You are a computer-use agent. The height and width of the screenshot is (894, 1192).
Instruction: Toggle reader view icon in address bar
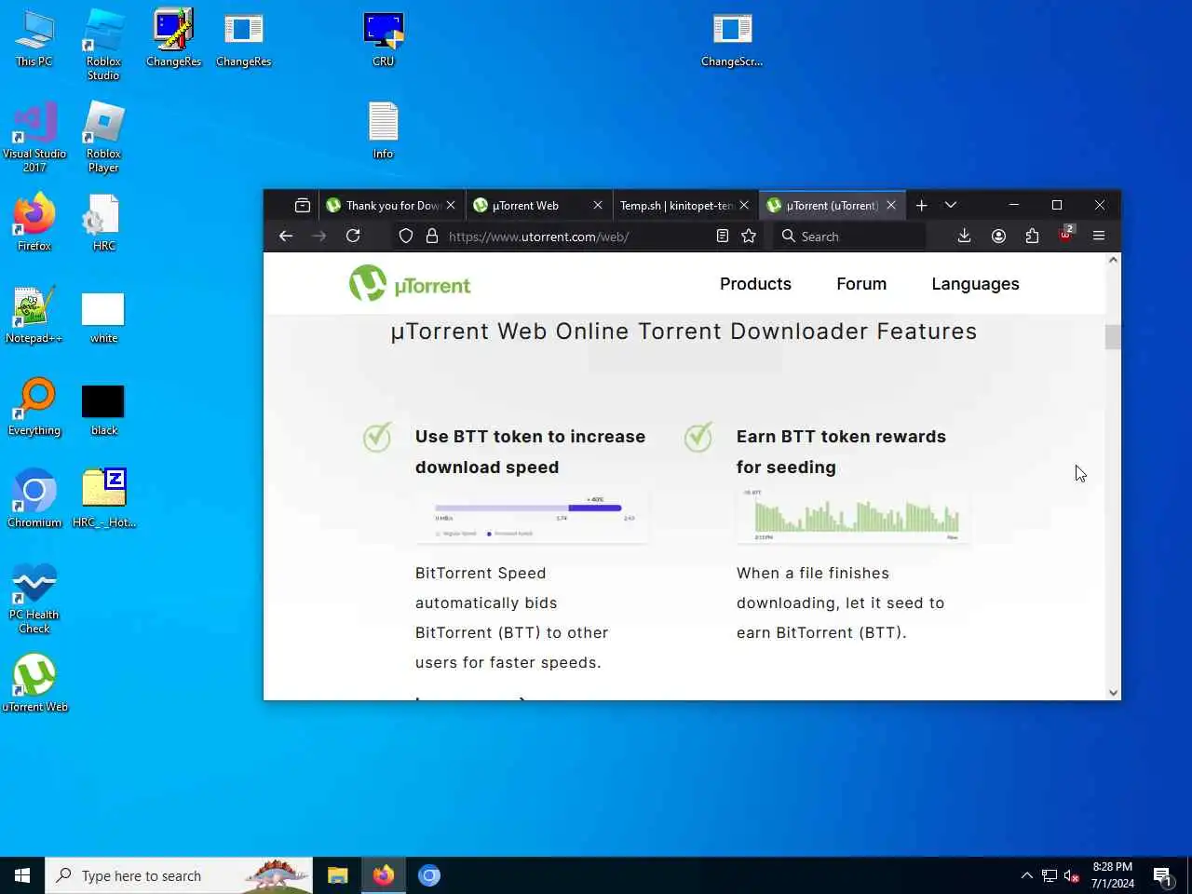pyautogui.click(x=722, y=237)
